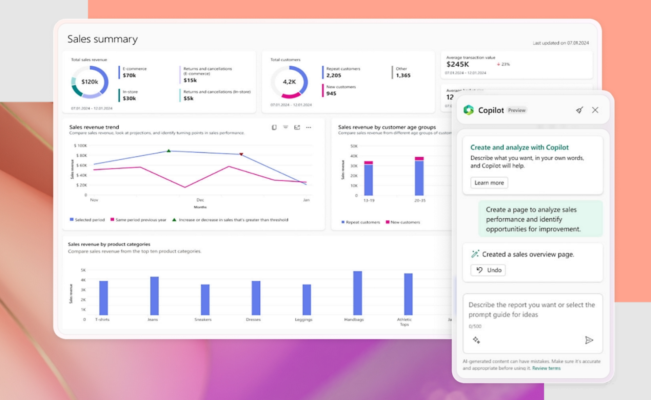Open more options on the Sales revenue trend
This screenshot has width=651, height=400.
pyautogui.click(x=308, y=128)
